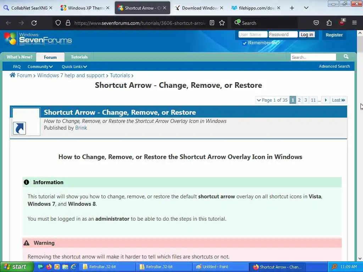The image size is (363, 272).
Task: Click the uBlock extension icon with badge
Action: tap(342, 22)
